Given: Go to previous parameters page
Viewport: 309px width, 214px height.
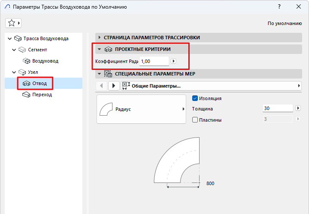Looking at the screenshot, I should [101, 86].
